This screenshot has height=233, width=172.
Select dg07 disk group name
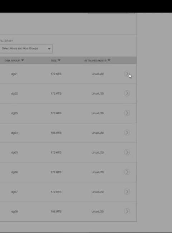(x=14, y=192)
